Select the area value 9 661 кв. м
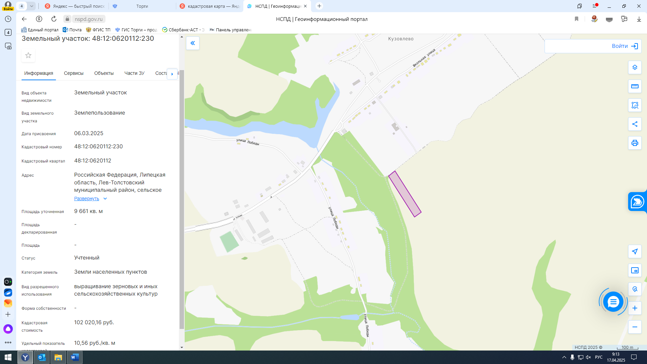The height and width of the screenshot is (364, 647). pos(88,211)
